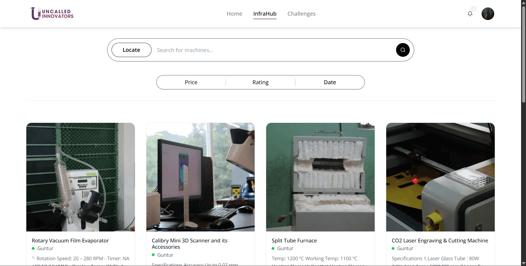Open your profile avatar menu
This screenshot has height=266, width=526.
coord(488,13)
